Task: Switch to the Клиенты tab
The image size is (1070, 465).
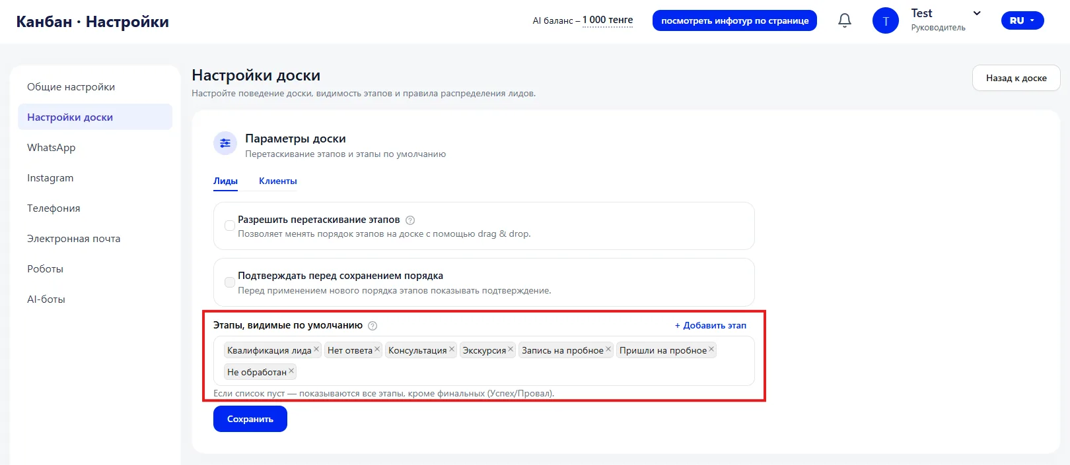Action: point(278,181)
